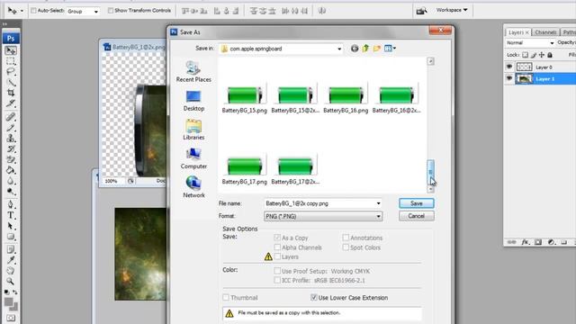Select the Clone Stamp tool
This screenshot has width=576, height=324.
tap(11, 138)
